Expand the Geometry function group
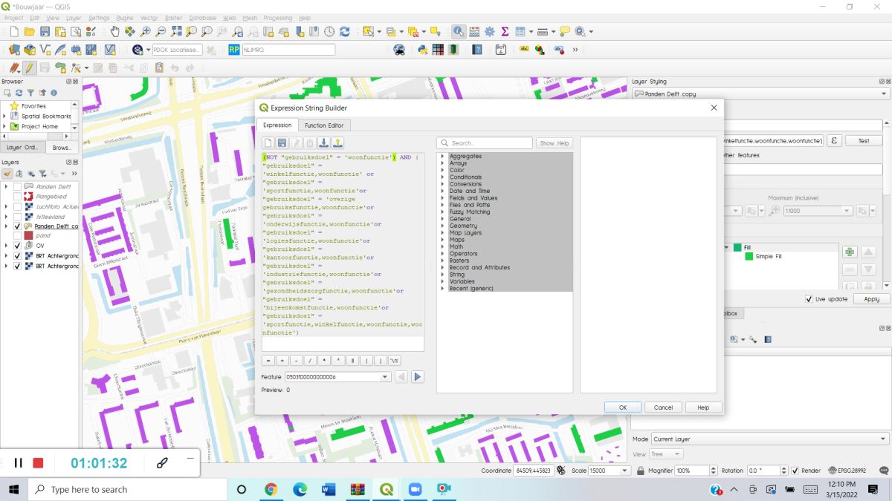The image size is (892, 501). tap(442, 226)
